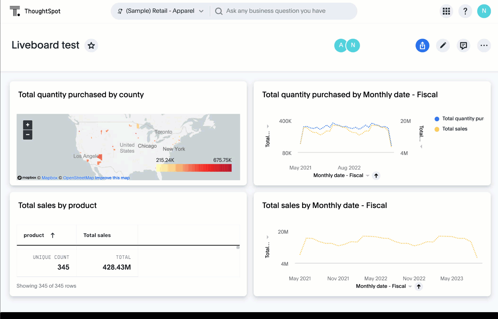Open the apps grid icon in top bar

pos(446,11)
